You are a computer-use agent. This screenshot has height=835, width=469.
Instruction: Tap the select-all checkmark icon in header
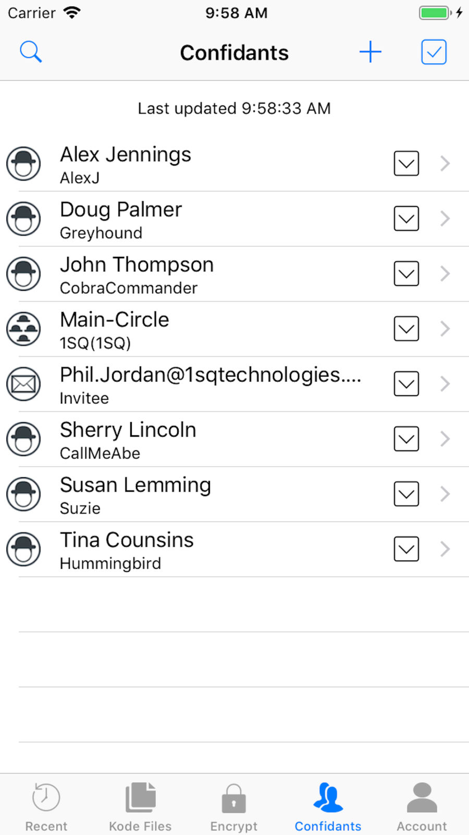tap(434, 52)
